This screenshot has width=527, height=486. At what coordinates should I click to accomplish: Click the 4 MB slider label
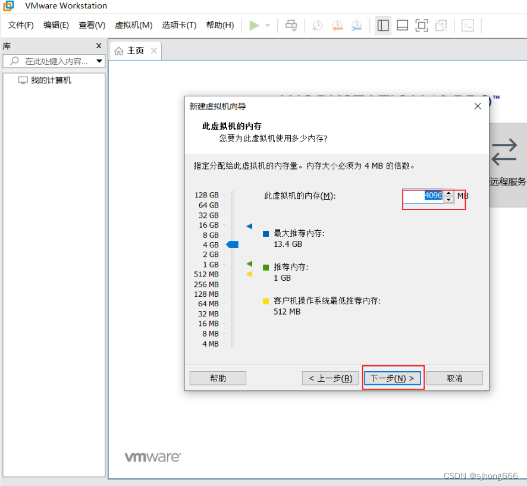coord(211,344)
